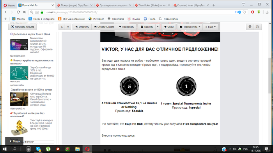This screenshot has height=153, width=273.
Task: Open the Windows Start menu
Action: pos(5,149)
